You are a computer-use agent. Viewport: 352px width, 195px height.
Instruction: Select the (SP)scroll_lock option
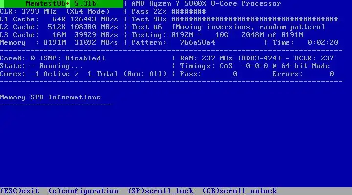coord(160,191)
